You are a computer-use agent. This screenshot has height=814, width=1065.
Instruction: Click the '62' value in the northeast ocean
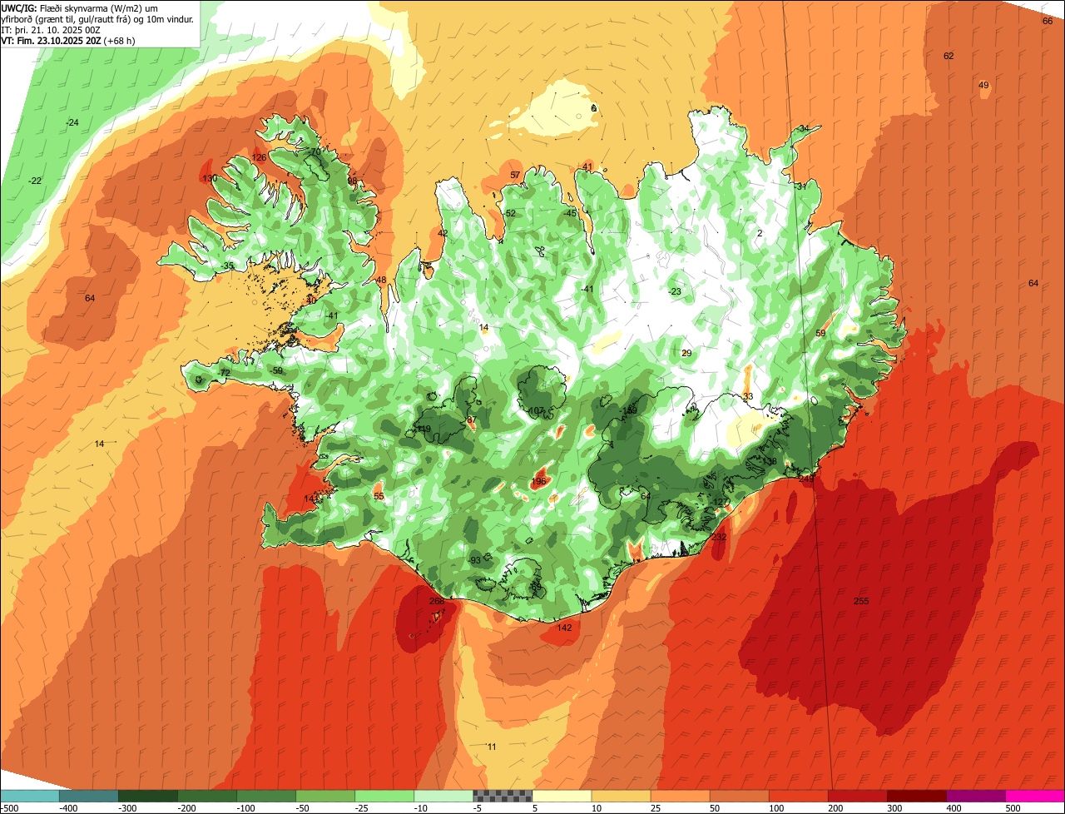949,56
